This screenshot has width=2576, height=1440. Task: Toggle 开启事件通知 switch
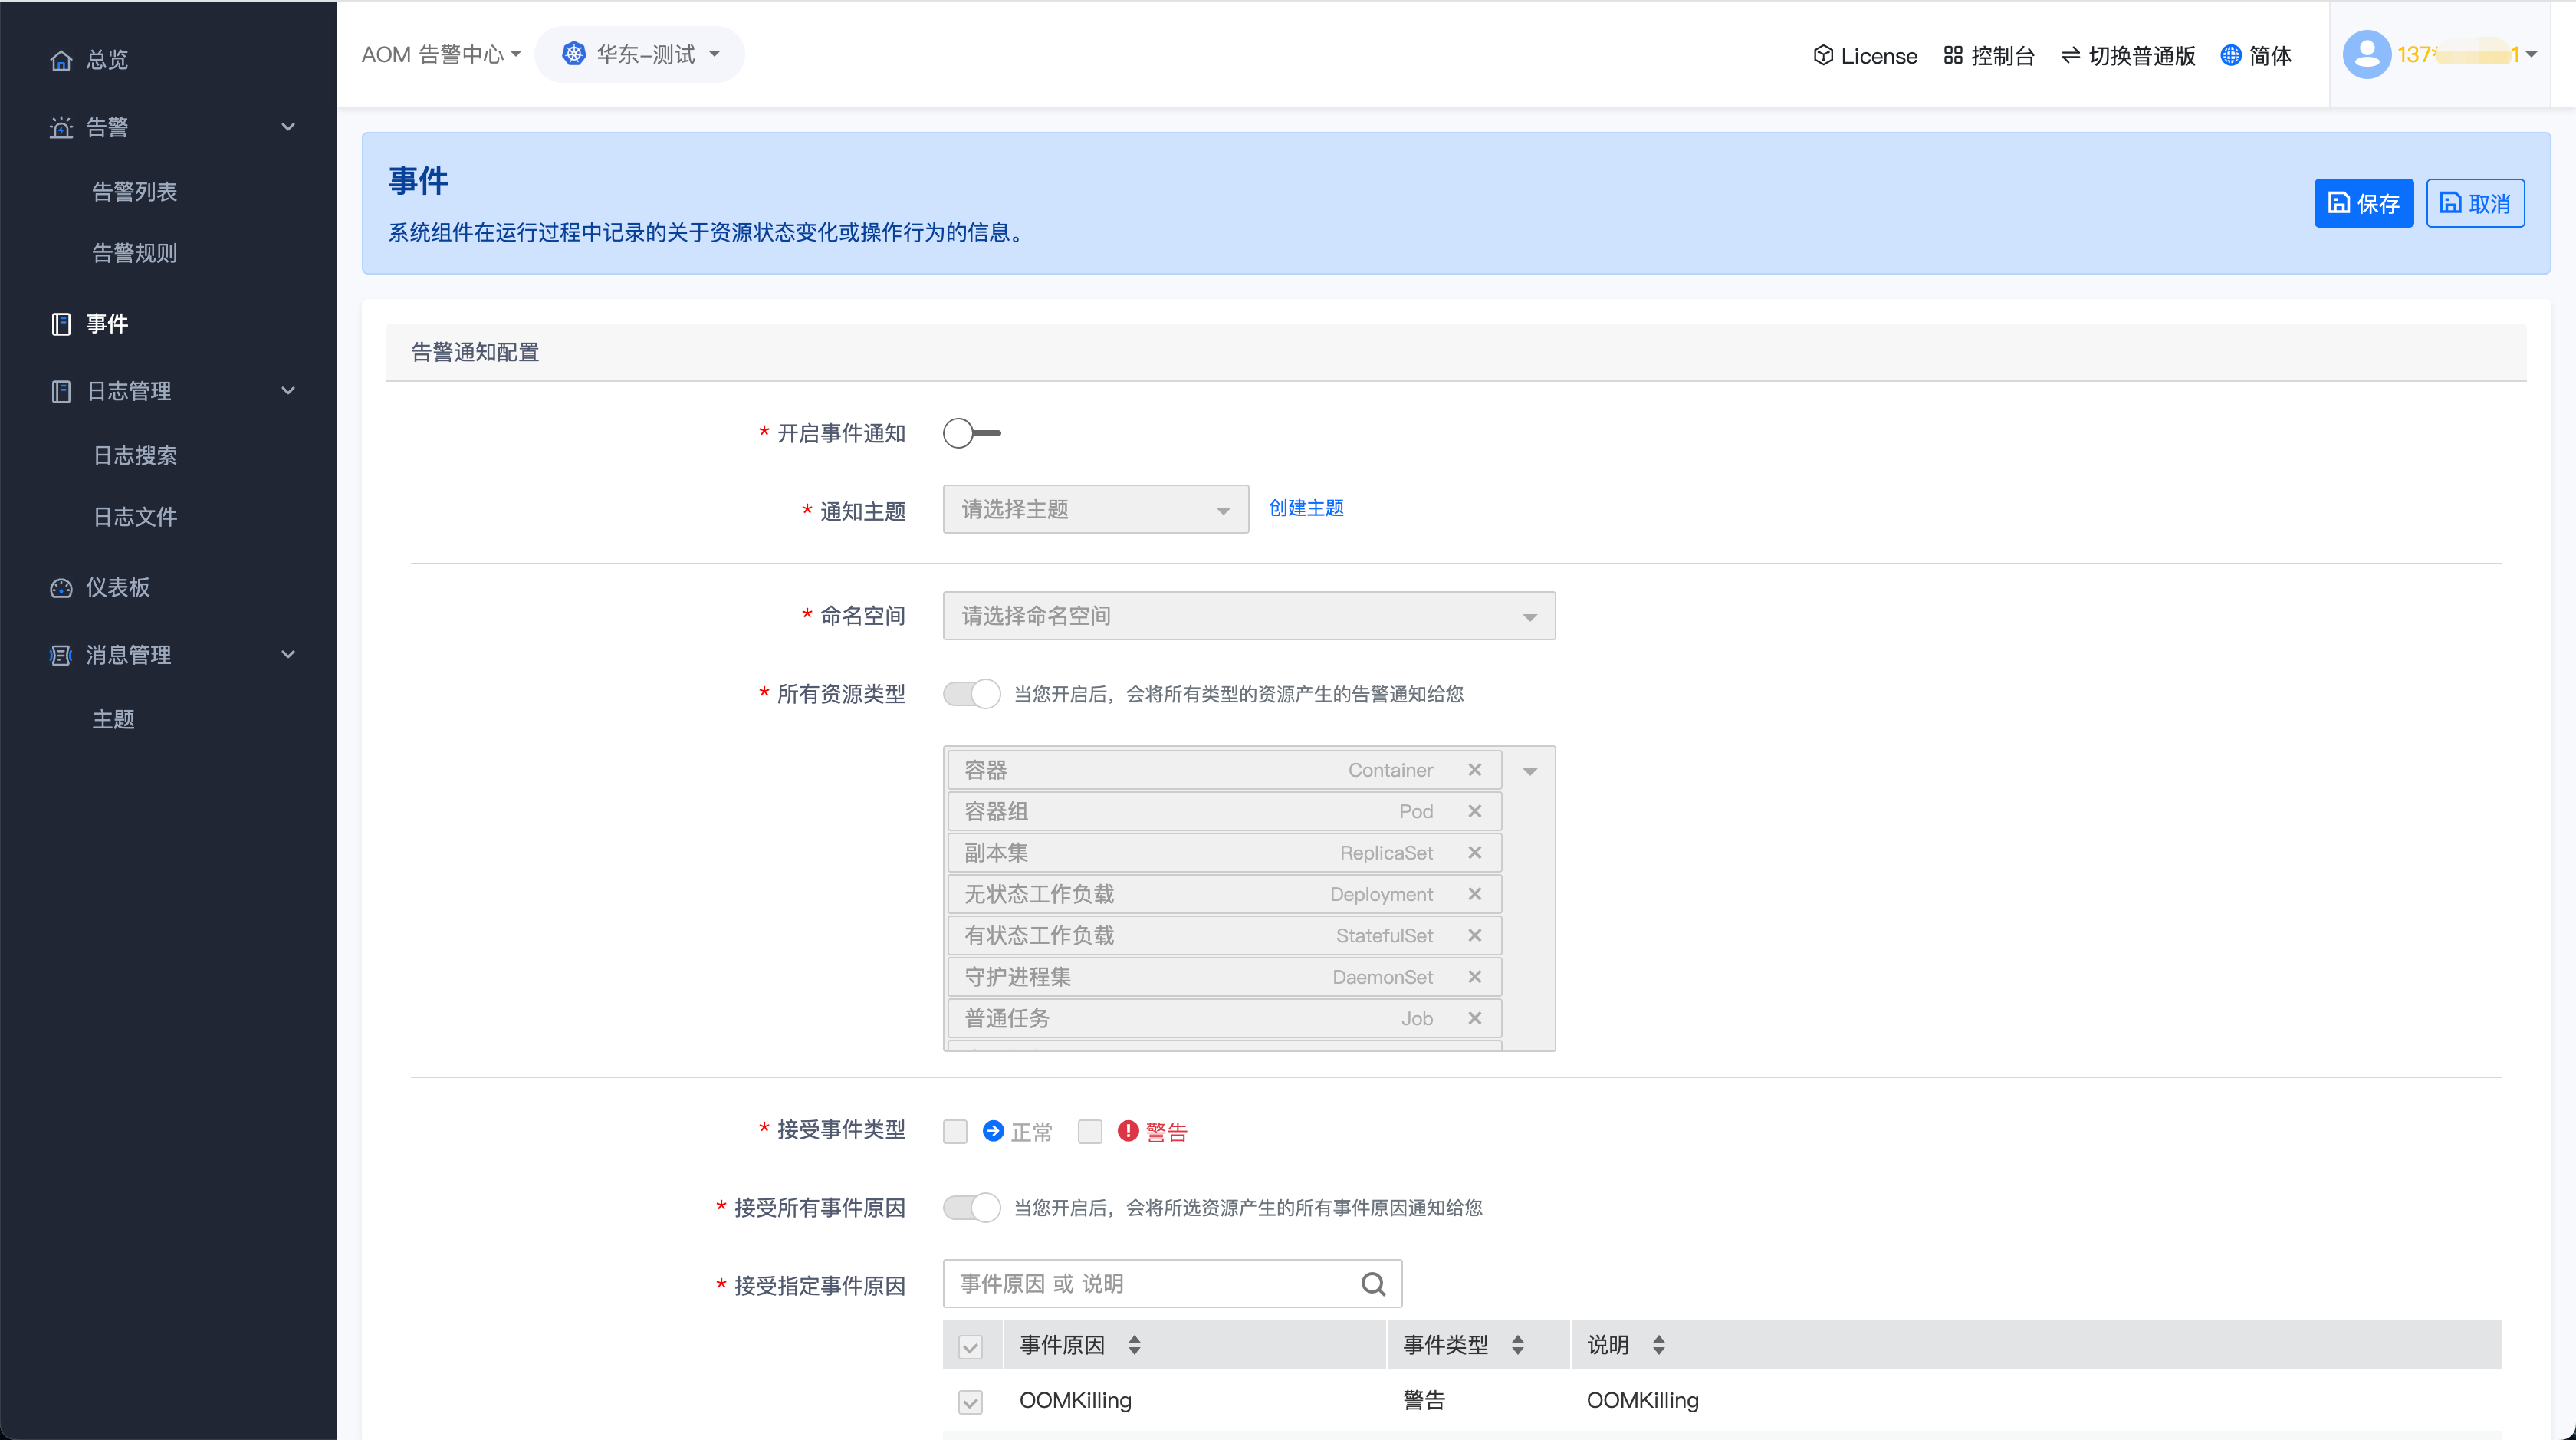pos(971,433)
